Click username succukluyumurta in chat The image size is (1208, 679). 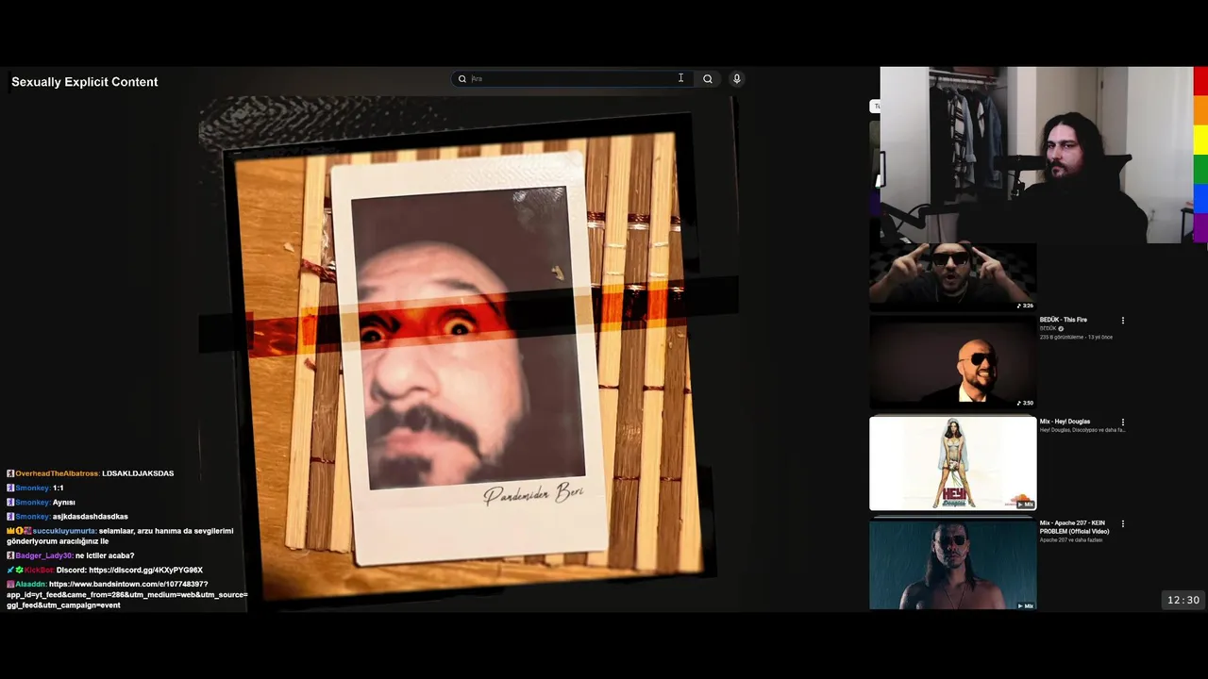(x=64, y=532)
